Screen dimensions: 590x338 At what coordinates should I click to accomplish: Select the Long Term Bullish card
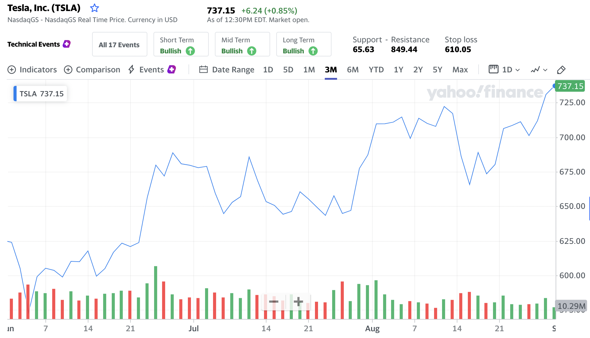pos(304,44)
